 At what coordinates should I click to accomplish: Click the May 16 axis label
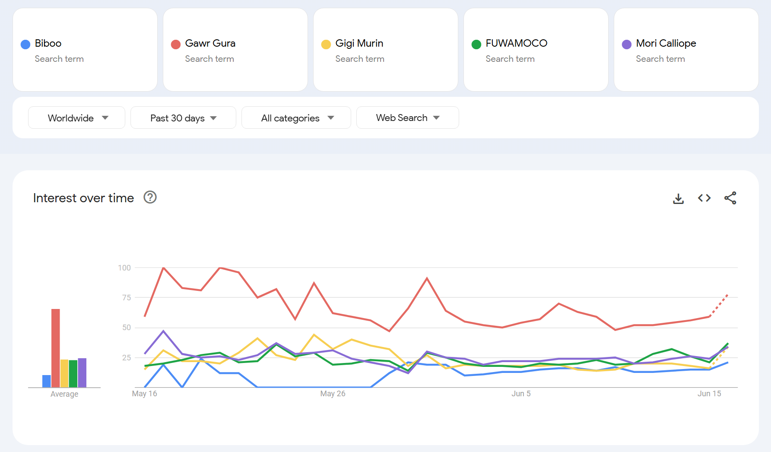pyautogui.click(x=144, y=394)
